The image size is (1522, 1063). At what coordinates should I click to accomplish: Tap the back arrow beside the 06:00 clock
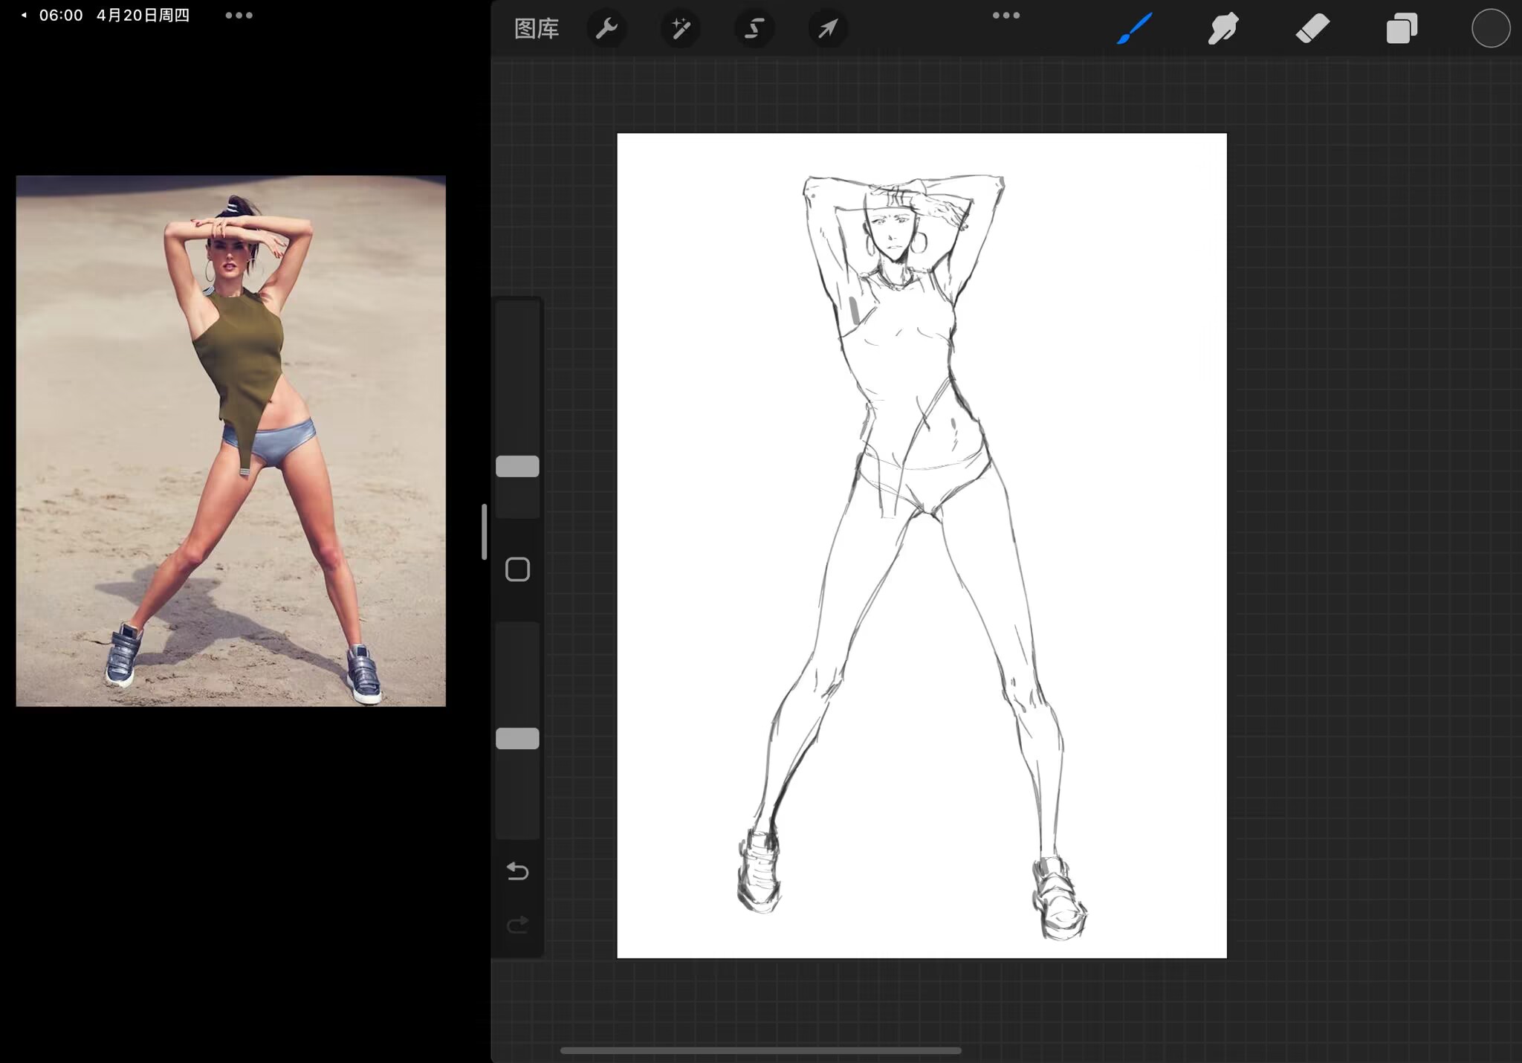pyautogui.click(x=24, y=15)
